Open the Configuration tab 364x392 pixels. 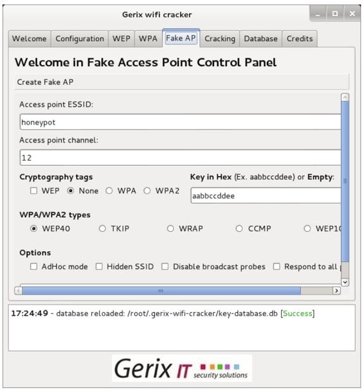click(80, 39)
